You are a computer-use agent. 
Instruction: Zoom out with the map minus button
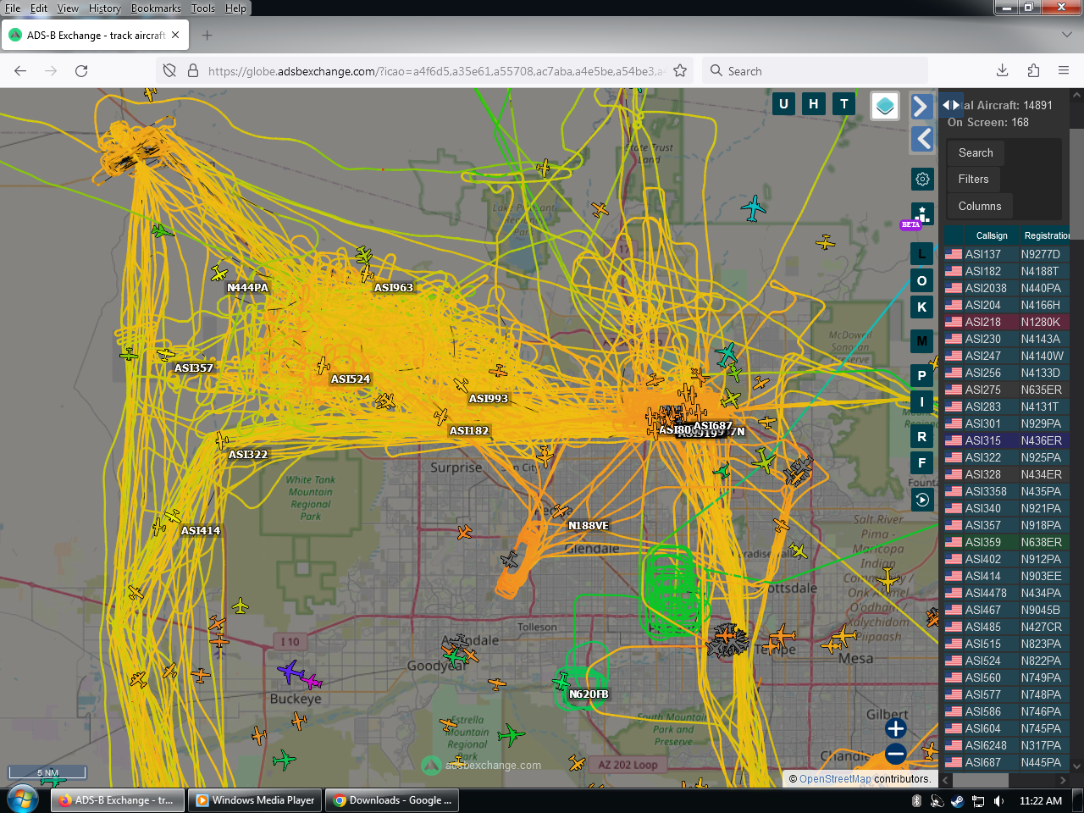(895, 753)
